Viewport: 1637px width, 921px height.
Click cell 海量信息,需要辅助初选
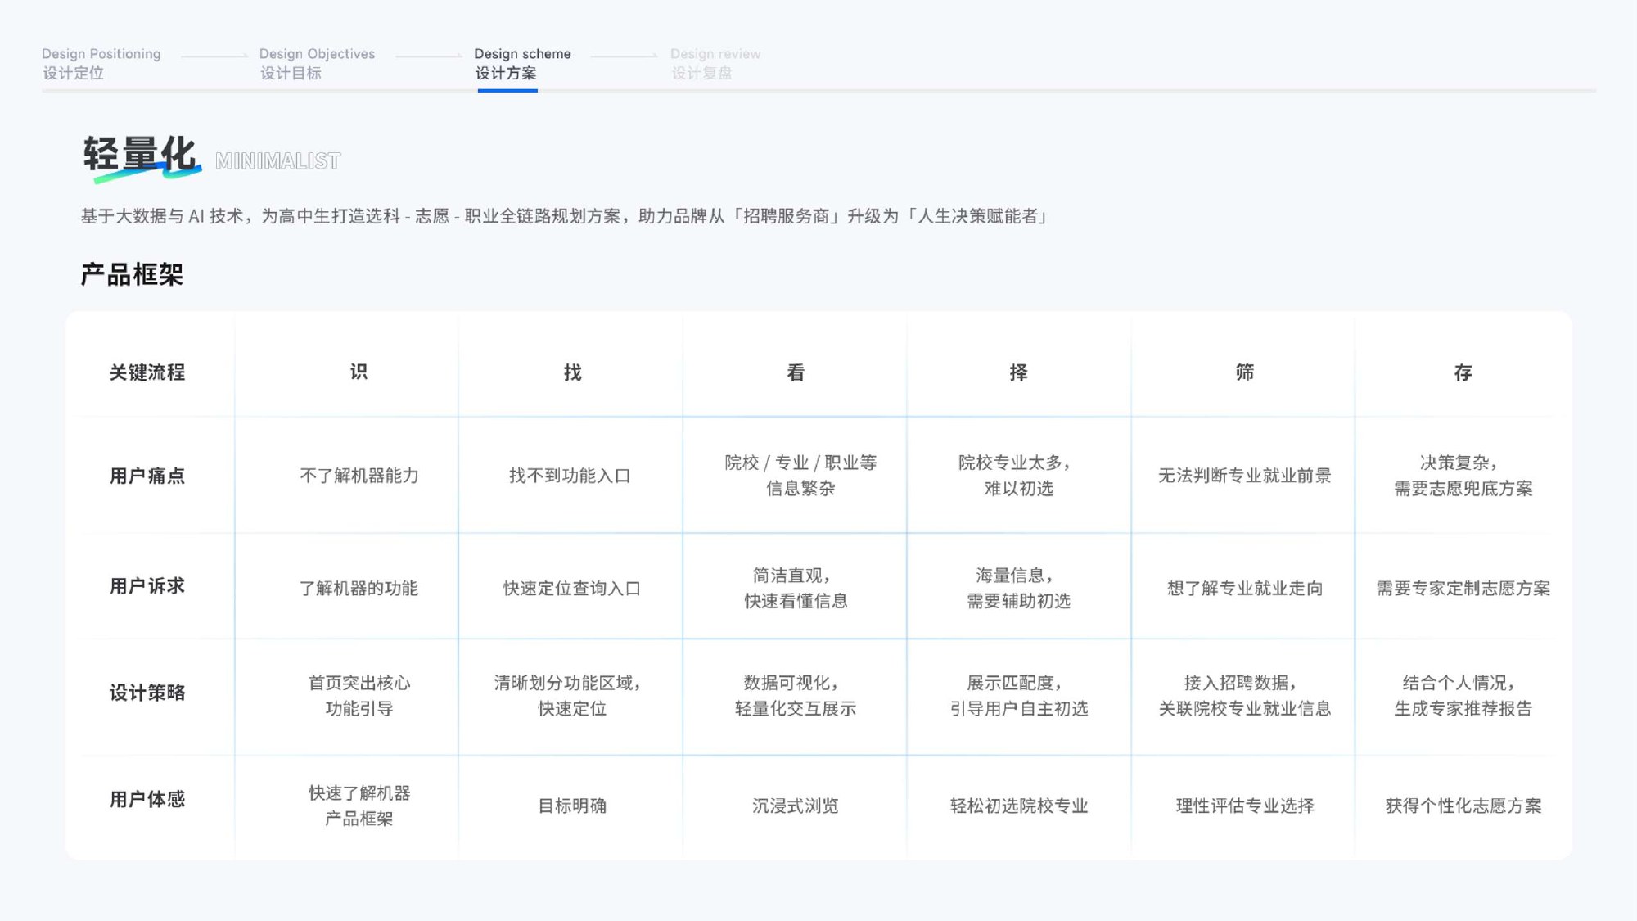(1018, 588)
